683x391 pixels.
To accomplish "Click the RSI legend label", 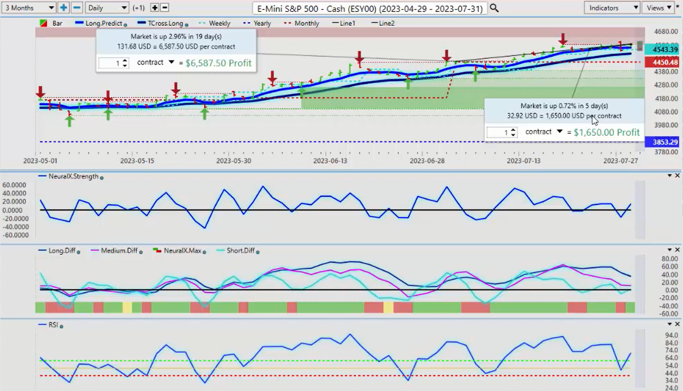I will pos(53,325).
